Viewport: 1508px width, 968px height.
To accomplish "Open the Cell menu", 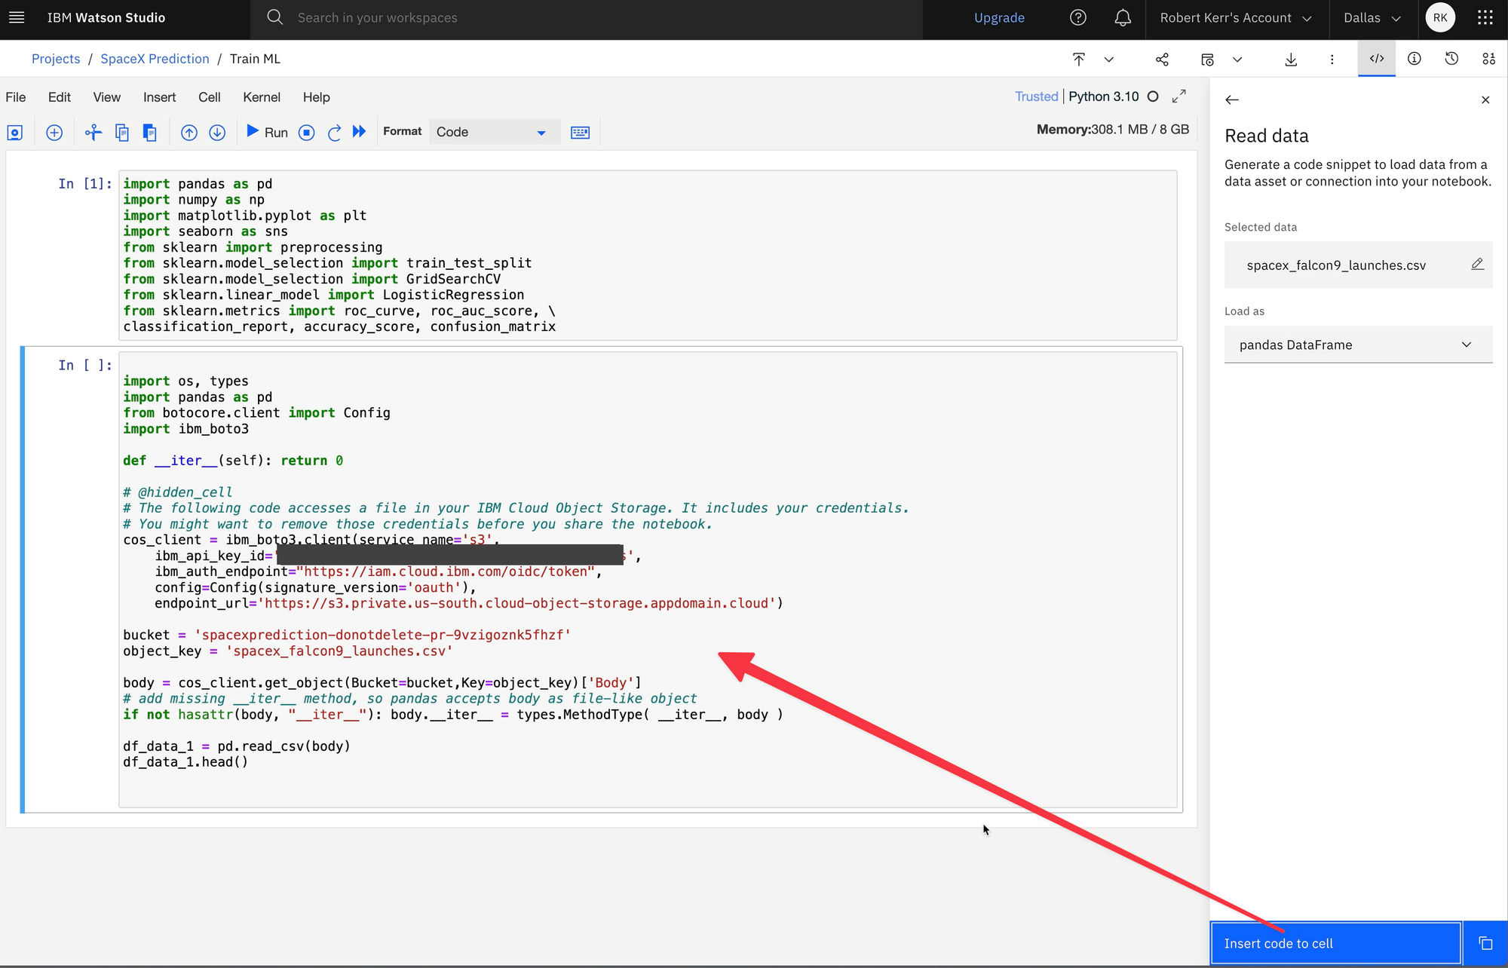I will point(209,97).
